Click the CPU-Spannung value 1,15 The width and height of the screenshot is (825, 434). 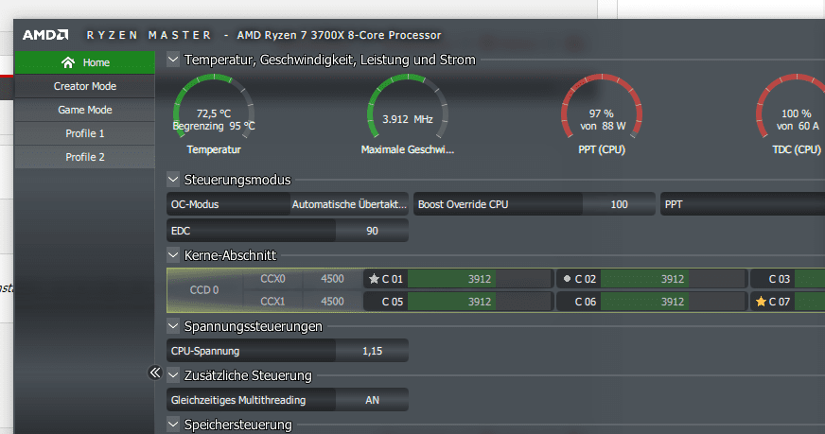click(x=372, y=351)
